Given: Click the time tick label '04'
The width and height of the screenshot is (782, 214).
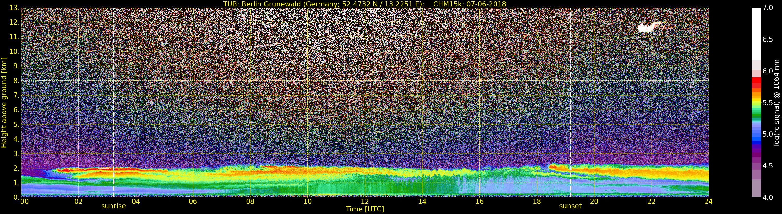Looking at the screenshot, I should (136, 202).
